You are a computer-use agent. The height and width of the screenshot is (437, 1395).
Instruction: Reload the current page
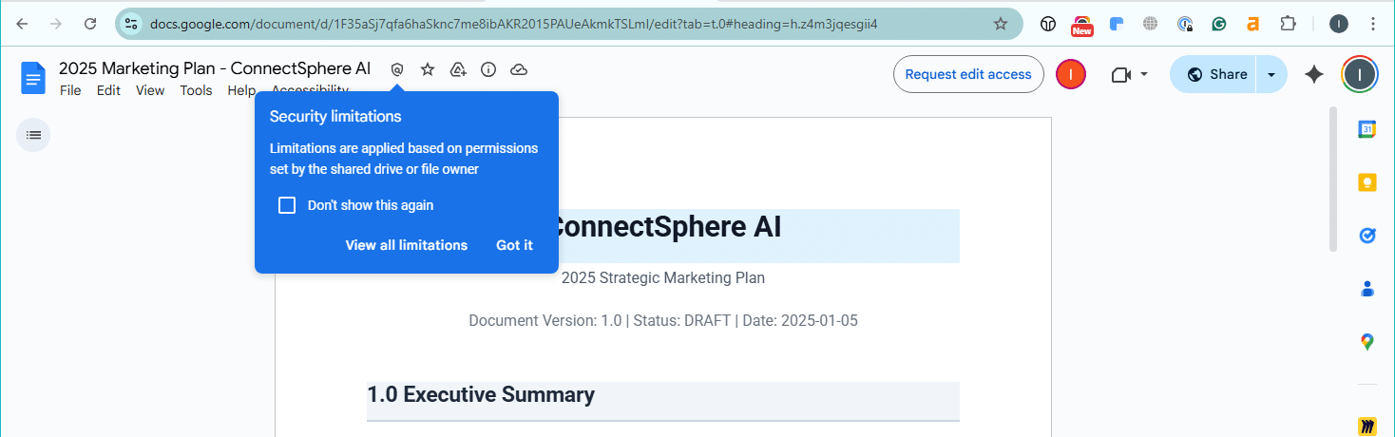pos(90,24)
